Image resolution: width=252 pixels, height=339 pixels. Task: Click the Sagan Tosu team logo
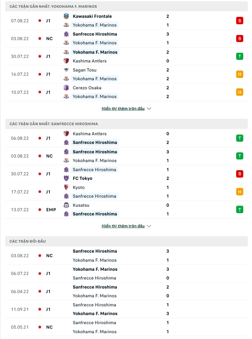pyautogui.click(x=66, y=70)
